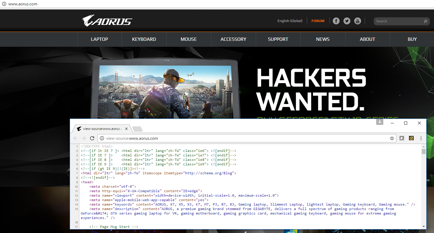Click the HACKERS WANTED. headline text
The image size is (434, 233).
[311, 89]
